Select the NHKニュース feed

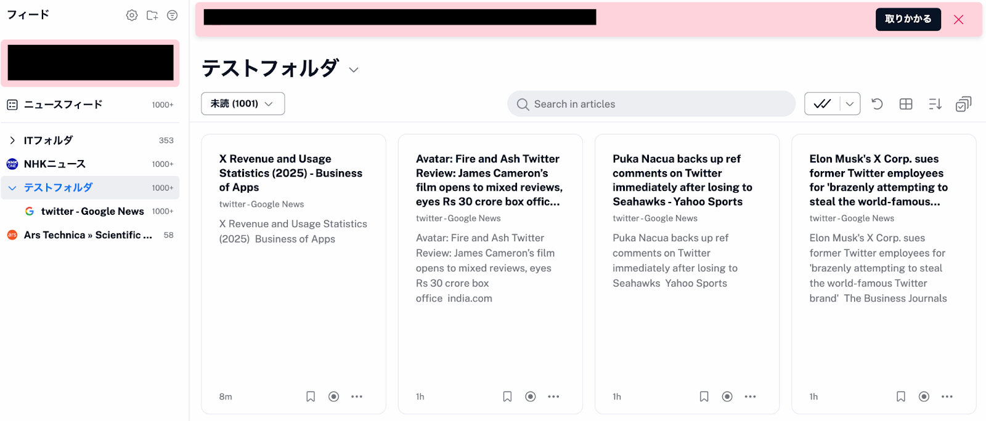(90, 164)
